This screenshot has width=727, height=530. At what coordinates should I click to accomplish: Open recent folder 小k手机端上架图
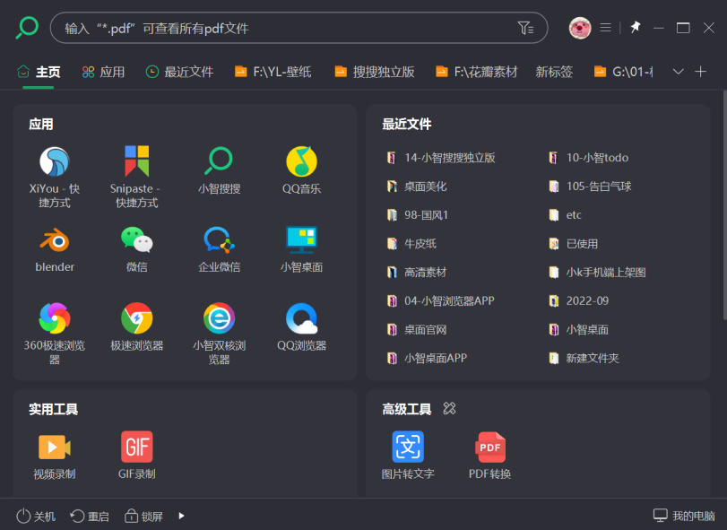(597, 273)
